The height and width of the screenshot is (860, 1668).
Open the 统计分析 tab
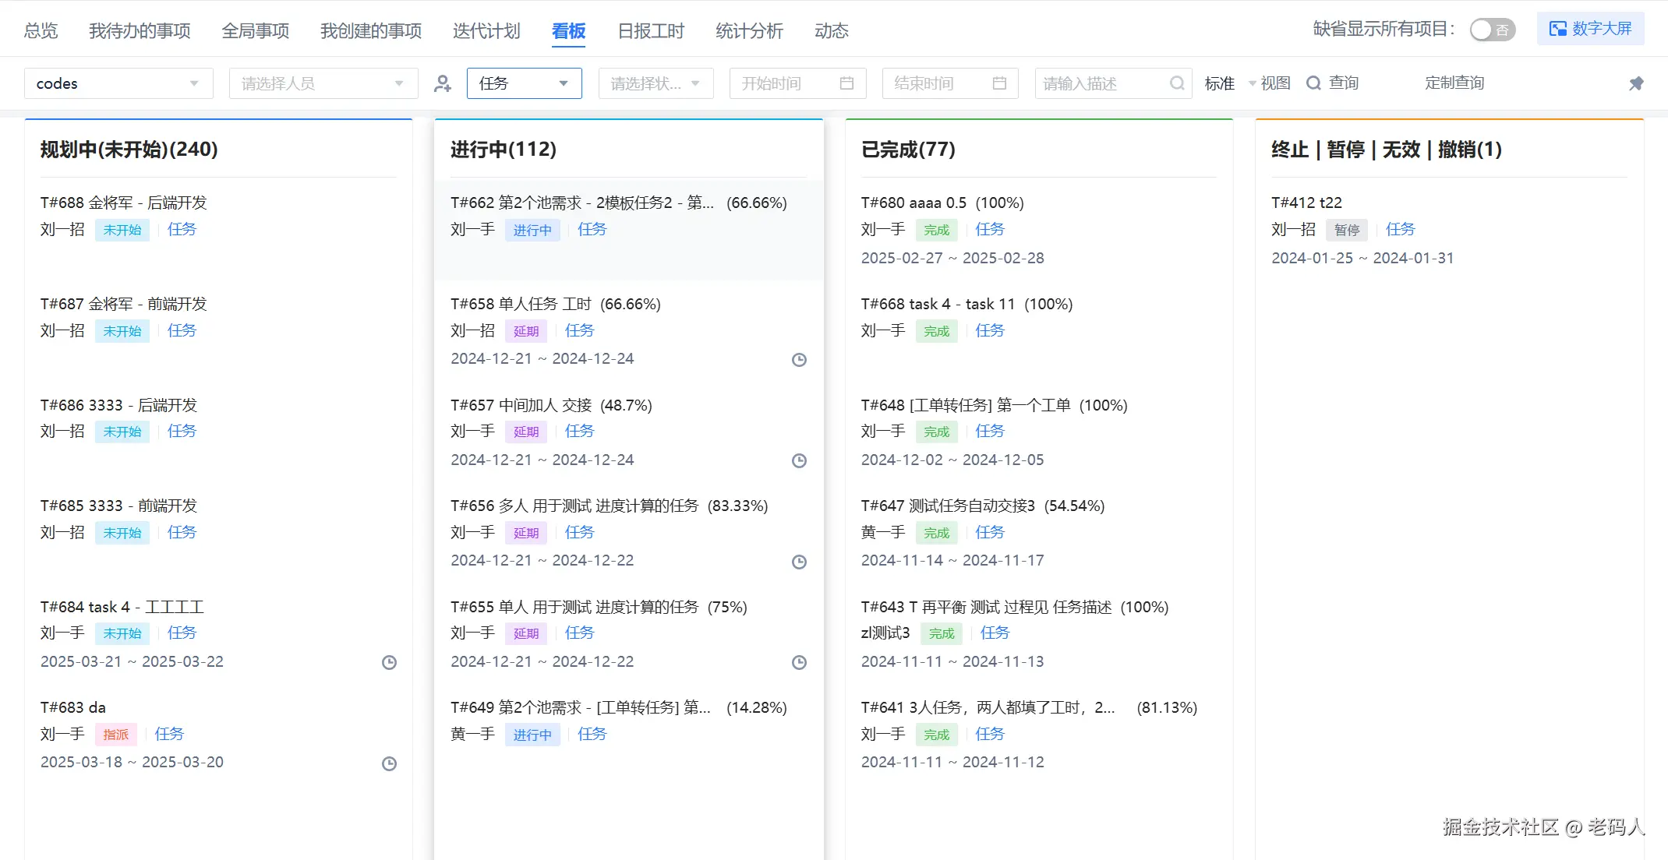point(749,31)
